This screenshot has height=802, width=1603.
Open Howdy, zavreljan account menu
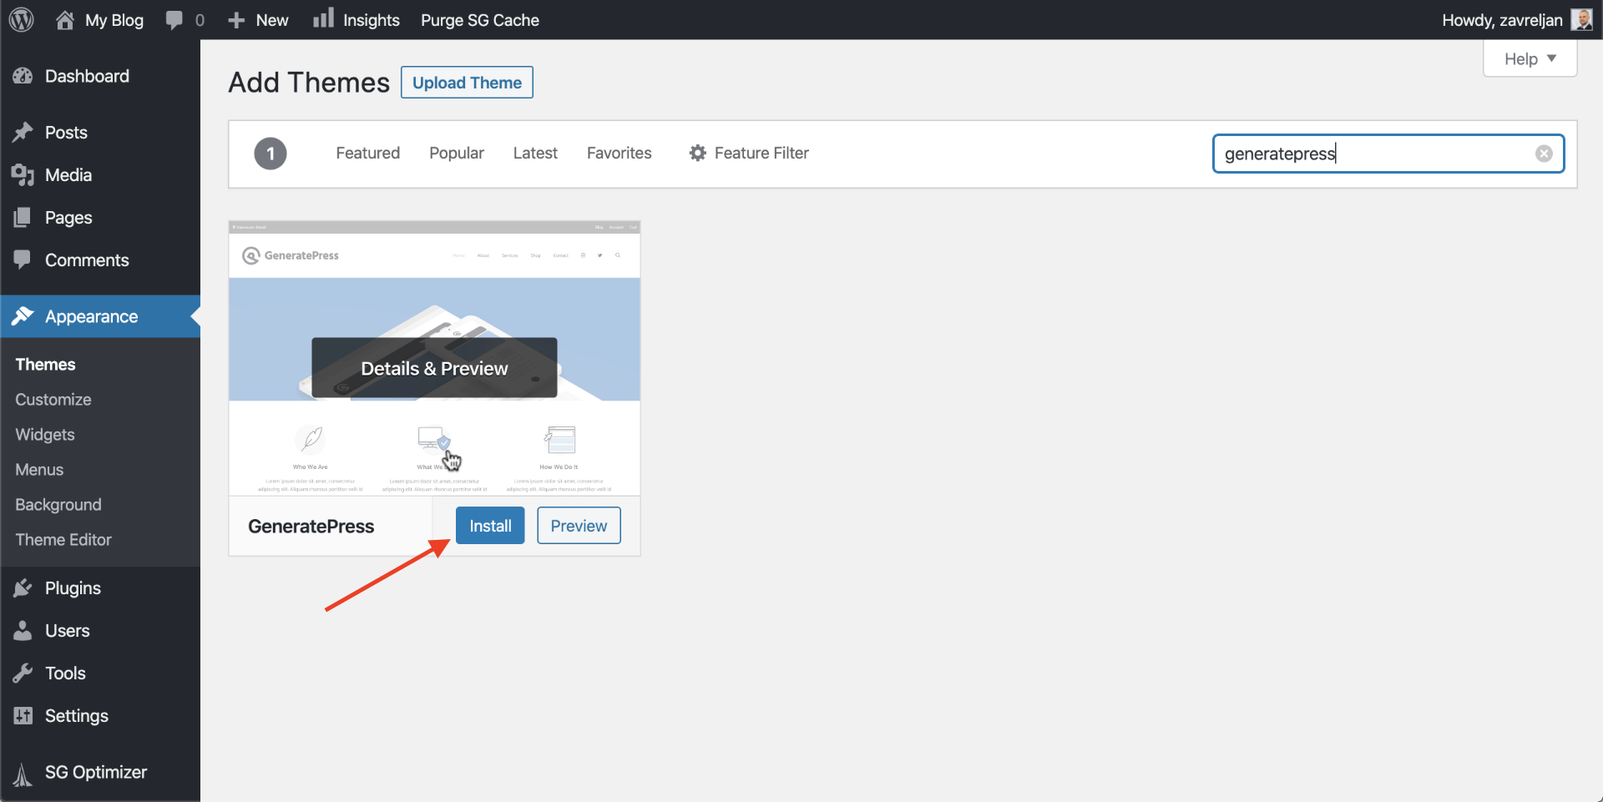[1517, 20]
